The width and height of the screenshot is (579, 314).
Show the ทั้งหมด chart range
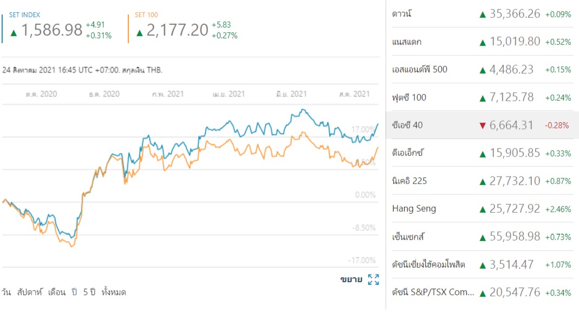[x=114, y=292]
